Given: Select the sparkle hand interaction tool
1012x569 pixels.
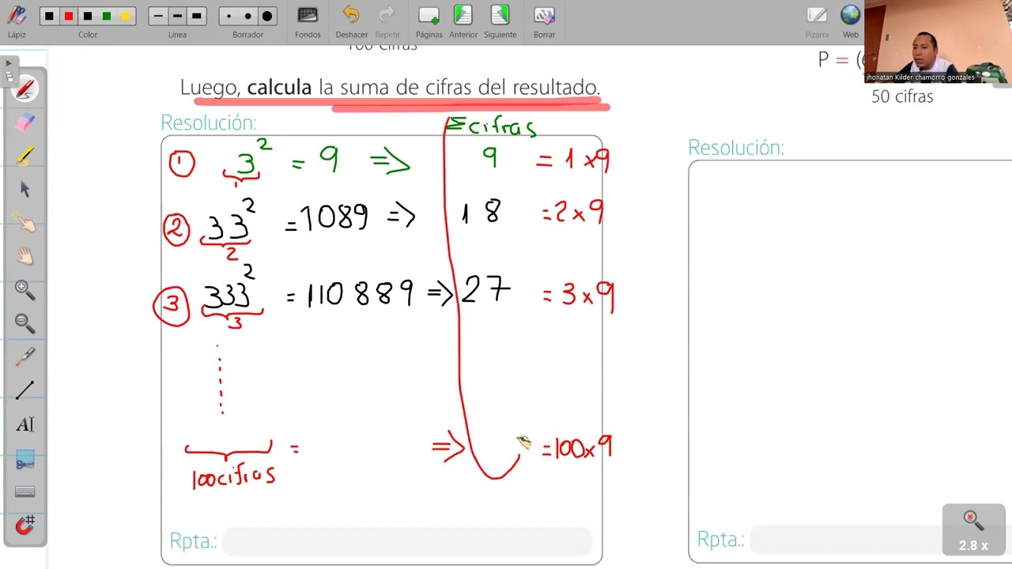Looking at the screenshot, I should coord(25,222).
